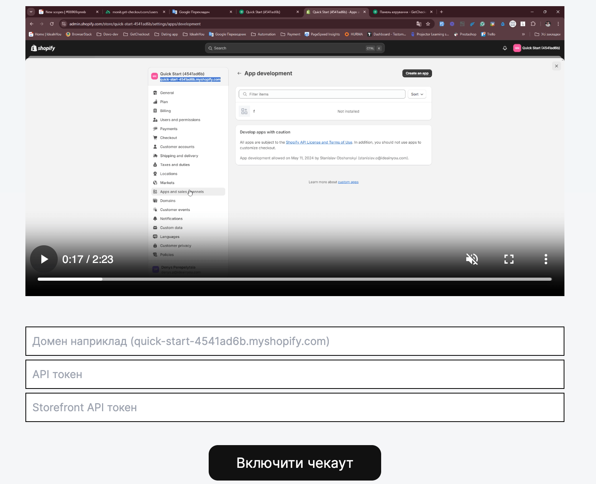Open the video in fullscreen

pyautogui.click(x=509, y=259)
